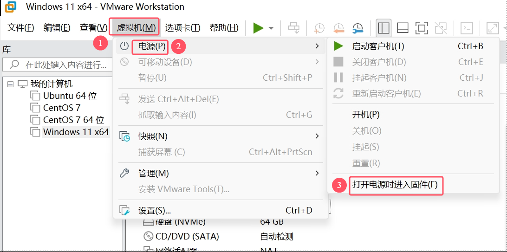This screenshot has width=507, height=252.
Task: Click the revert to snapshot icon
Action: tap(338, 28)
